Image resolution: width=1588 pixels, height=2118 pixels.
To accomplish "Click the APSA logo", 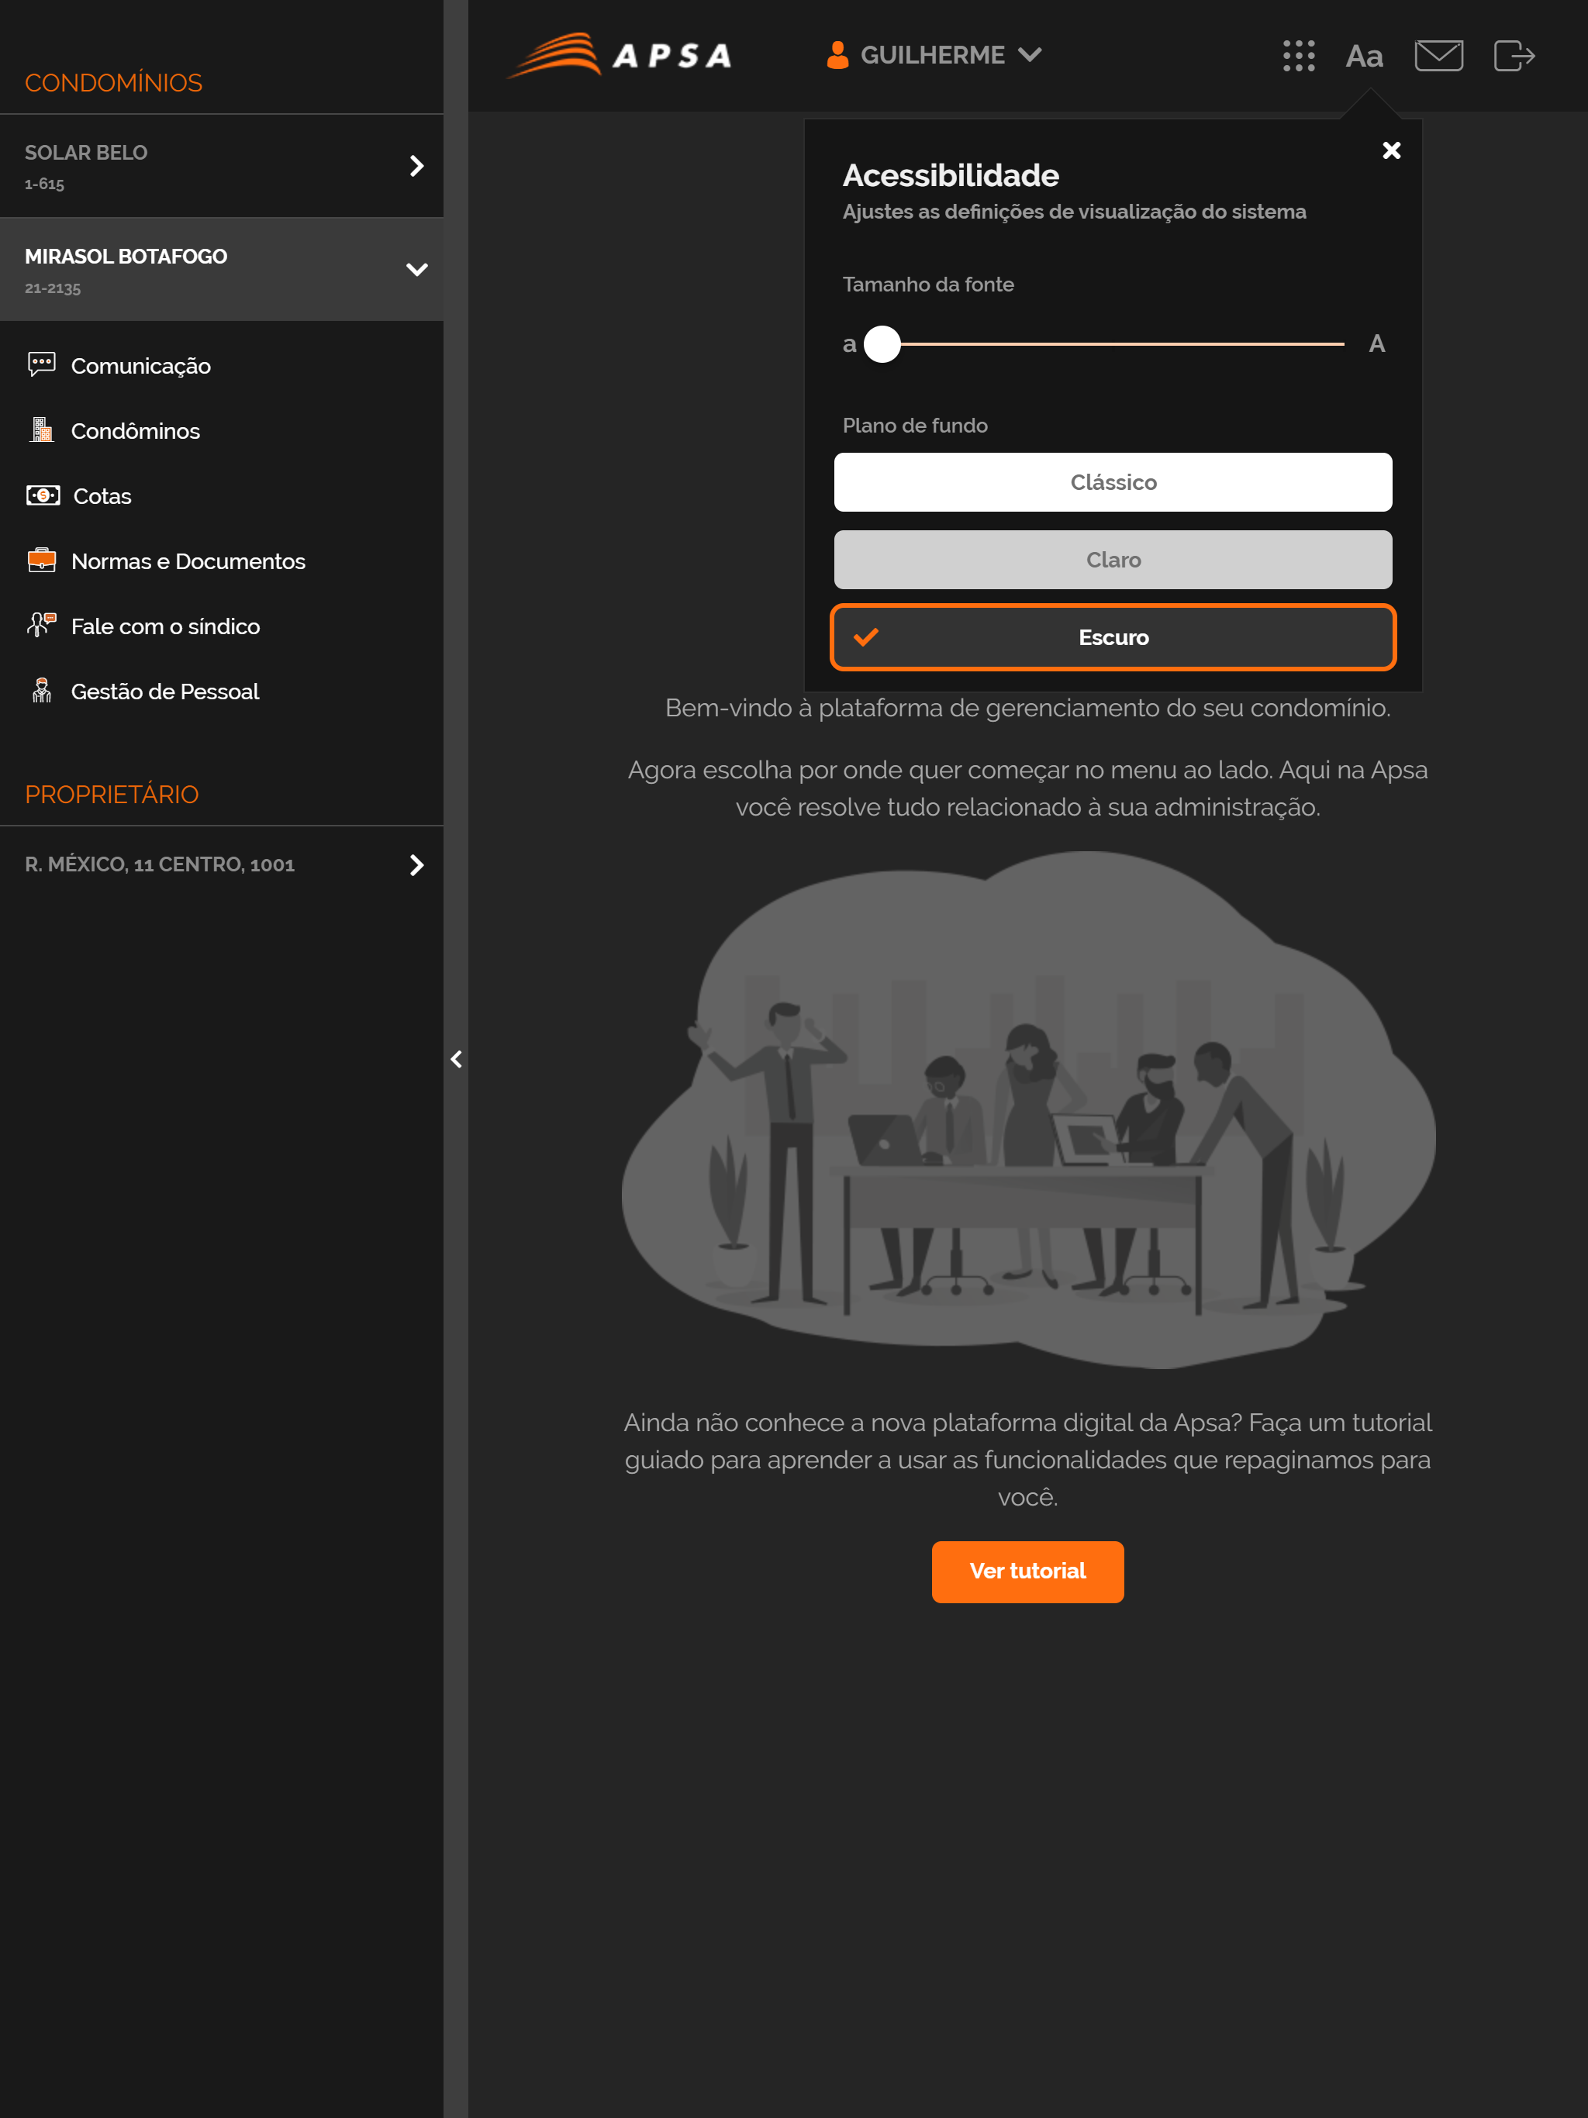I will (x=620, y=56).
